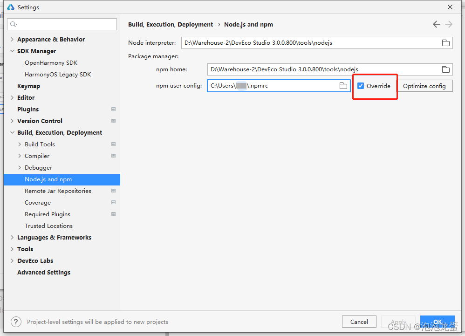
Task: Click the Required Plugins marker icon
Action: click(x=113, y=214)
